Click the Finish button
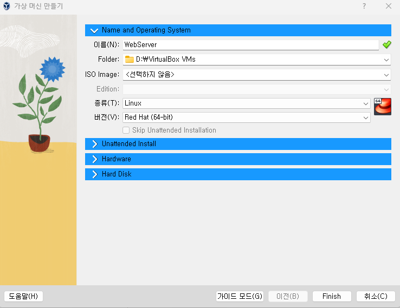The height and width of the screenshot is (308, 400). pos(332,296)
